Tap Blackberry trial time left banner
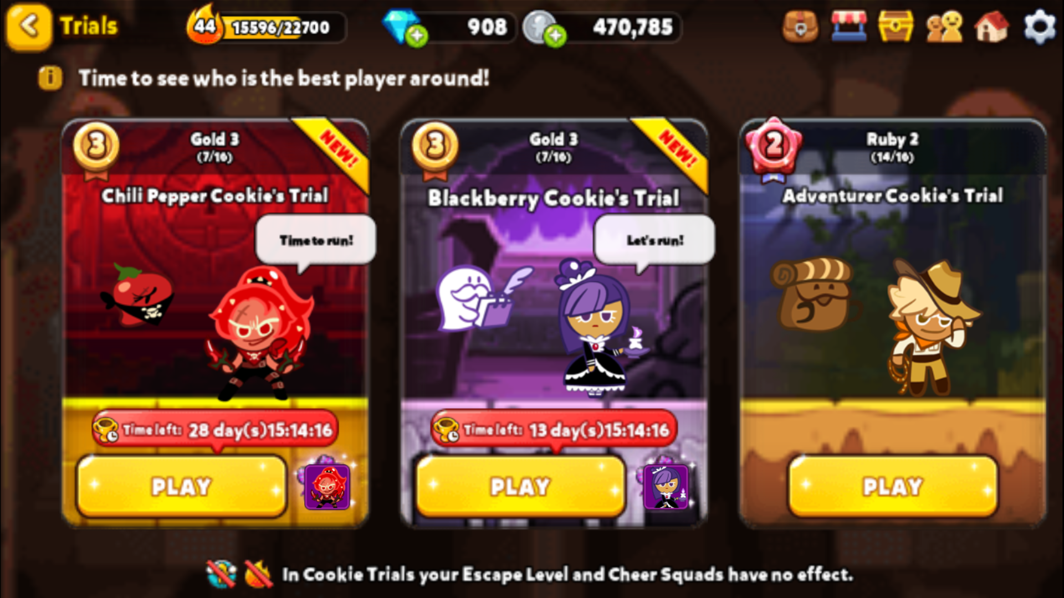This screenshot has height=598, width=1064. 554,430
